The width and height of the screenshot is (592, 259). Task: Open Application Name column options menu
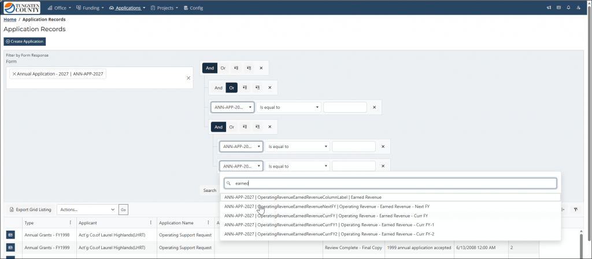208,223
